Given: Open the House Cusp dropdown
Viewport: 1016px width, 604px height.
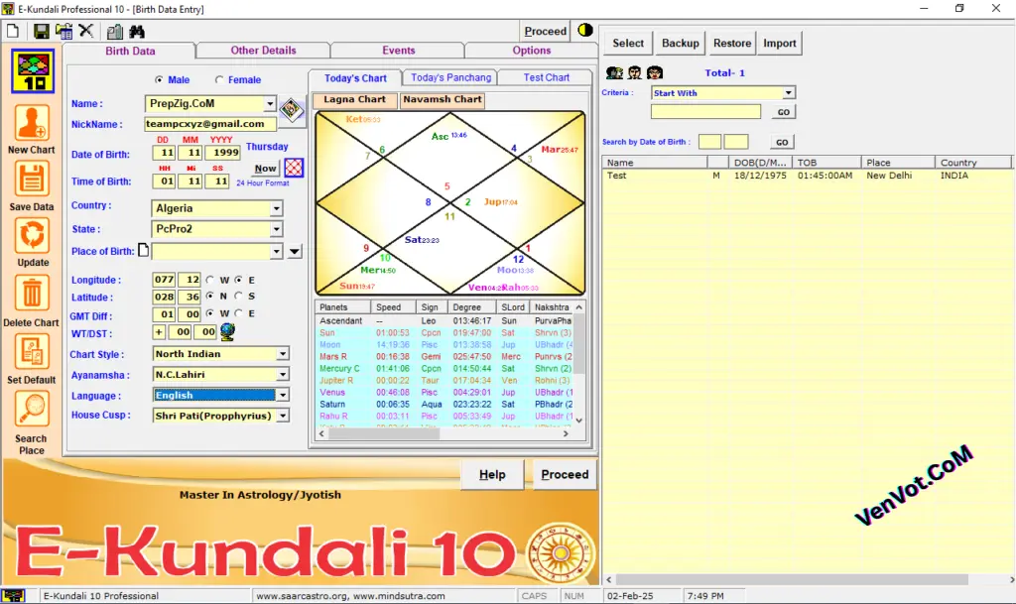Looking at the screenshot, I should (x=283, y=416).
